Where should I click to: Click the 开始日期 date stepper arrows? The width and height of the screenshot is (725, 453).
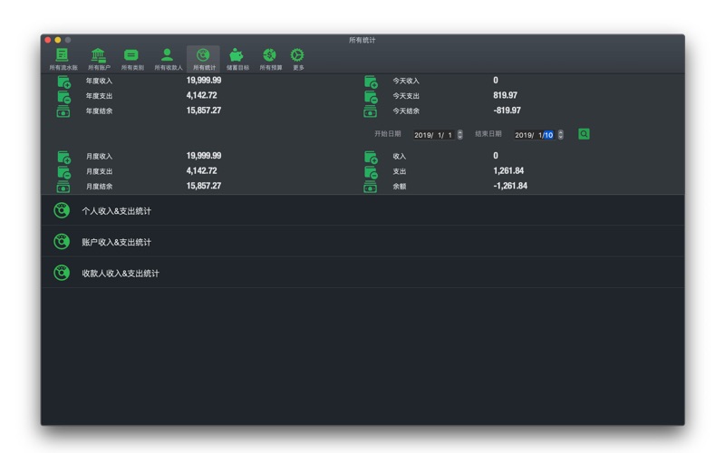460,135
